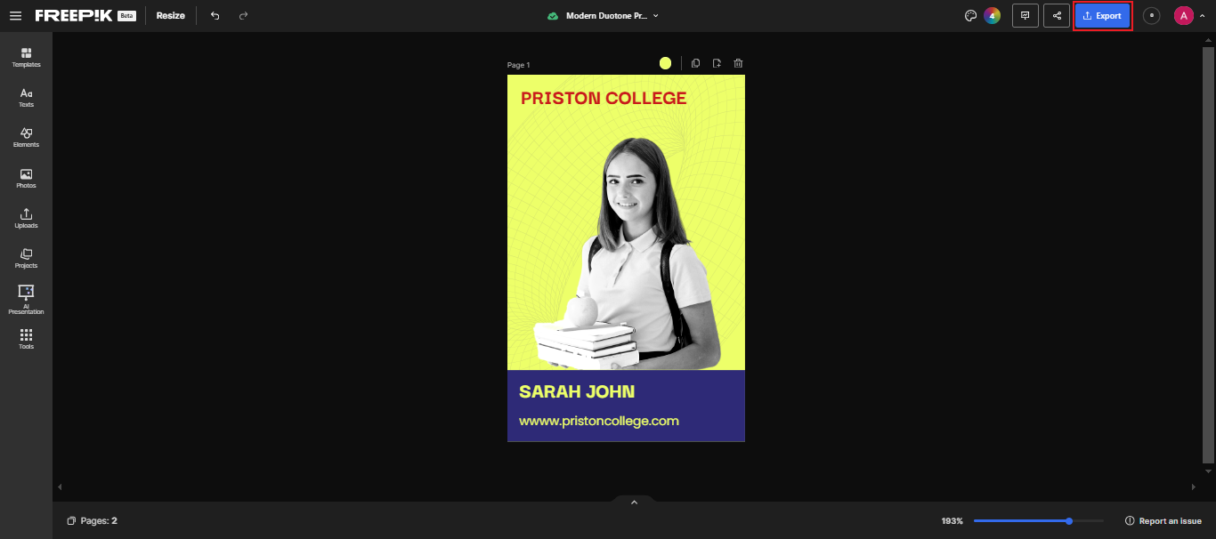
Task: Select the www.pristoncollege.com text
Action: pos(599,421)
